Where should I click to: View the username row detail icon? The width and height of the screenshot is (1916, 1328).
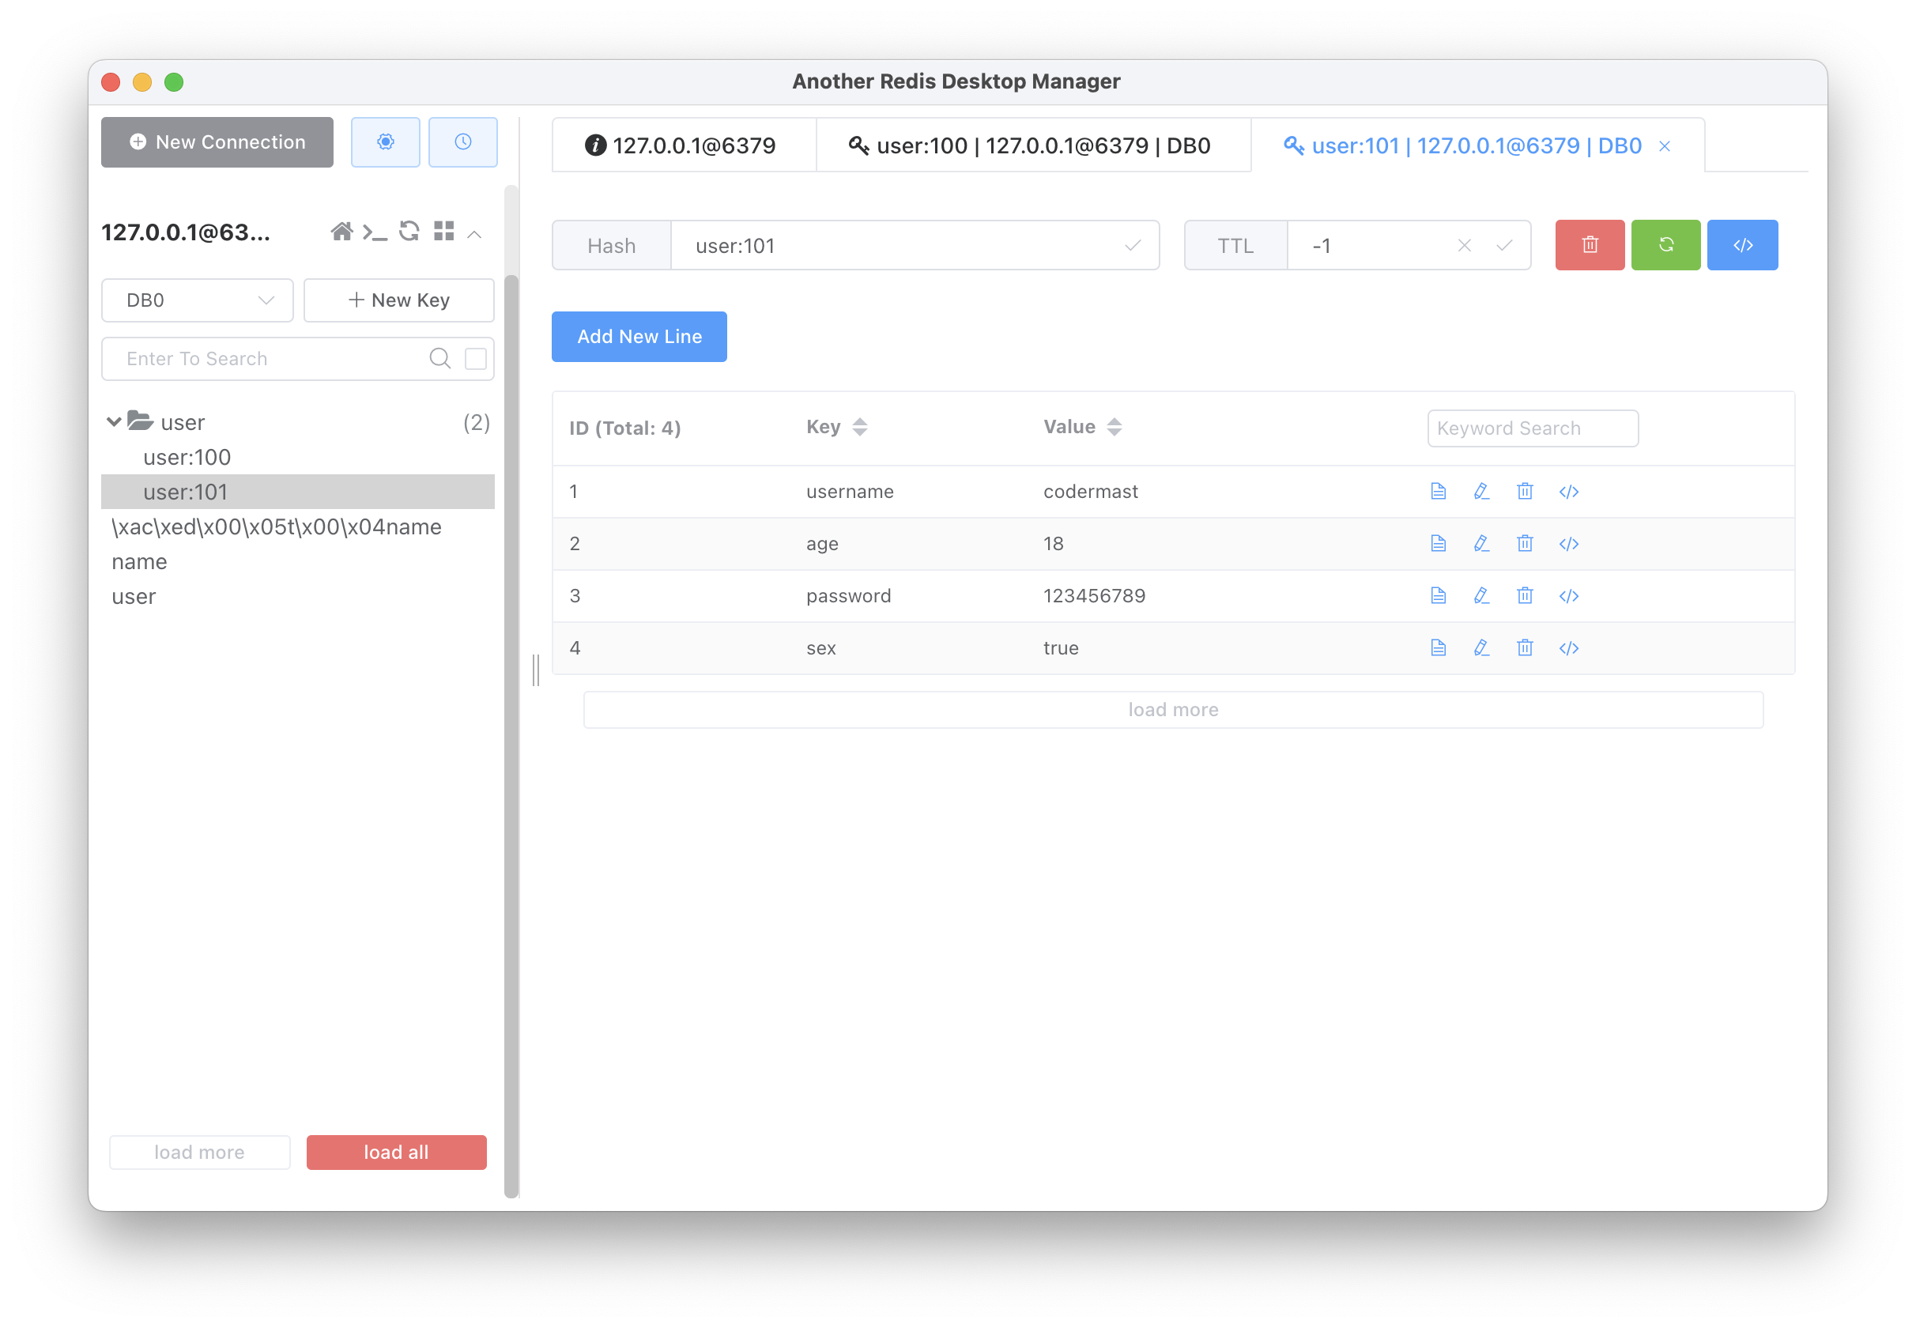1438,492
